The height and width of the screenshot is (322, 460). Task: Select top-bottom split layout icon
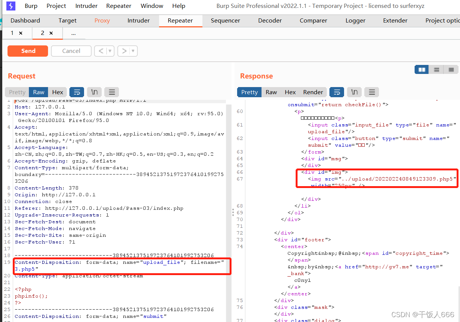(x=436, y=69)
